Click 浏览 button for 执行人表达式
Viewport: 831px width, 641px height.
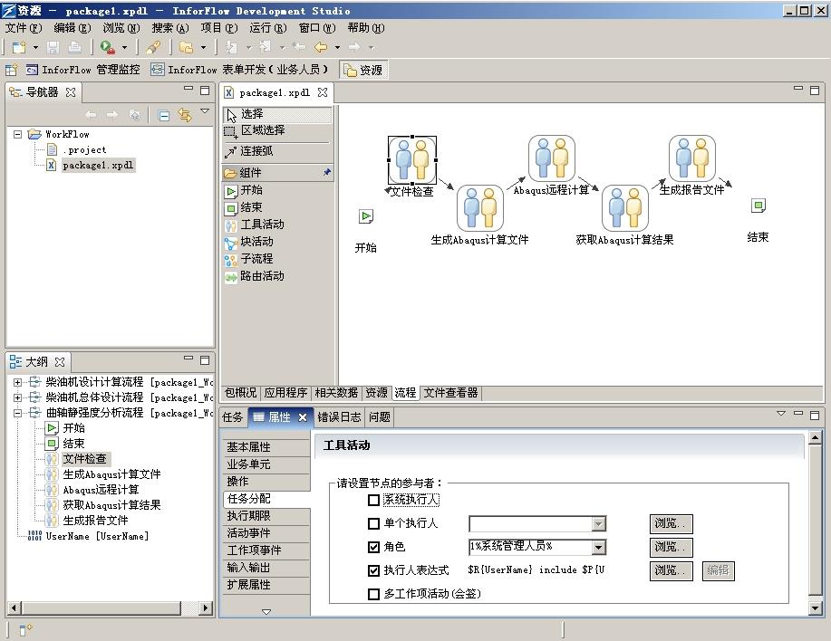click(671, 570)
